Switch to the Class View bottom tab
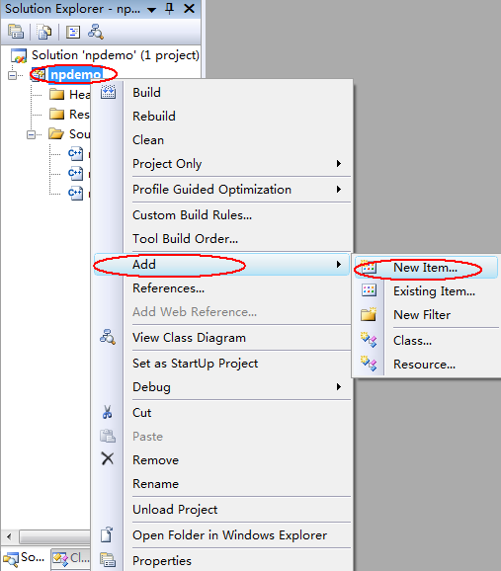The image size is (501, 571). click(x=71, y=558)
